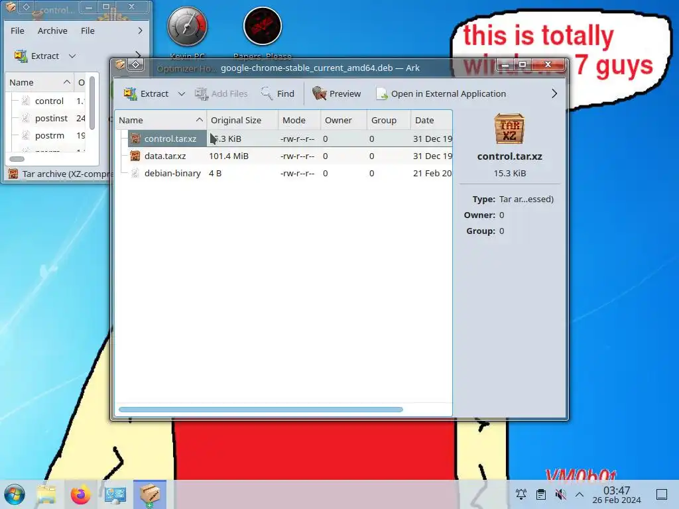679x509 pixels.
Task: Click the large TAR XZ preview icon
Action: pyautogui.click(x=509, y=129)
